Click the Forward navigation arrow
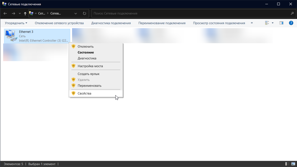The height and width of the screenshot is (167, 297). coord(13,13)
